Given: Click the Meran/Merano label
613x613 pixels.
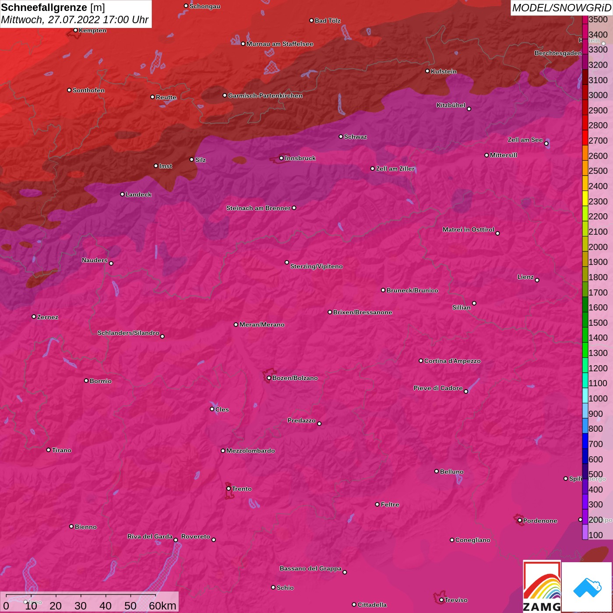Looking at the screenshot, I should 262,324.
